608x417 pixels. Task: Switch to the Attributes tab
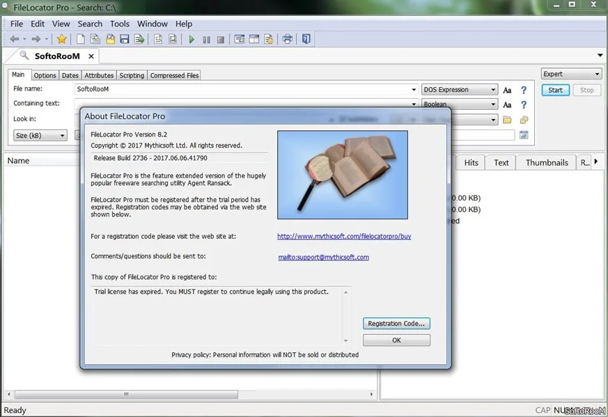pyautogui.click(x=99, y=76)
